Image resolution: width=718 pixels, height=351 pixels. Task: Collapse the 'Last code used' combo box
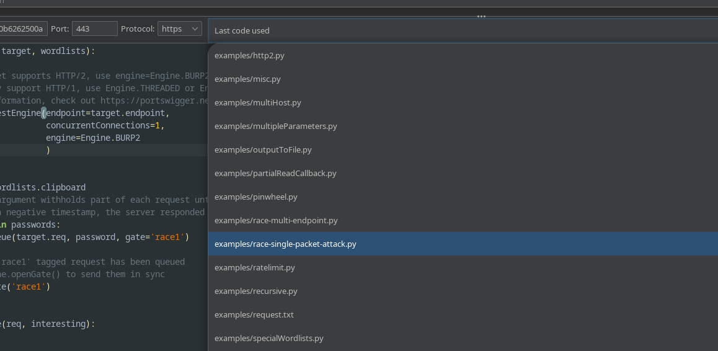[x=462, y=30]
